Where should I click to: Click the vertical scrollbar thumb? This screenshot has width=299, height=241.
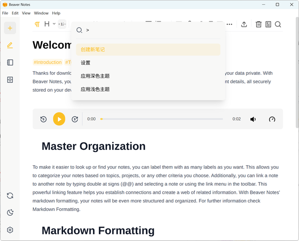click(297, 73)
